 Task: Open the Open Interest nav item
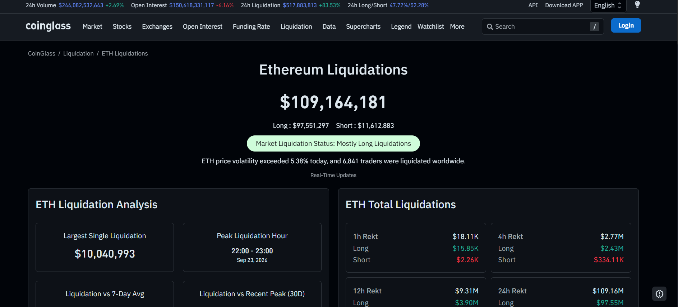[x=202, y=27]
